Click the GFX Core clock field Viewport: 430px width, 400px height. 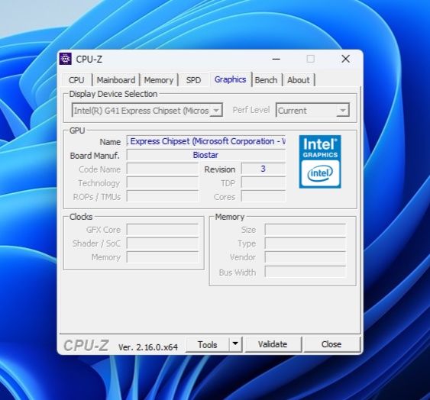click(163, 230)
